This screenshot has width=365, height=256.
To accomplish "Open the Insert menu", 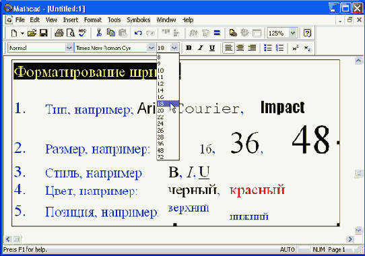I will (71, 20).
